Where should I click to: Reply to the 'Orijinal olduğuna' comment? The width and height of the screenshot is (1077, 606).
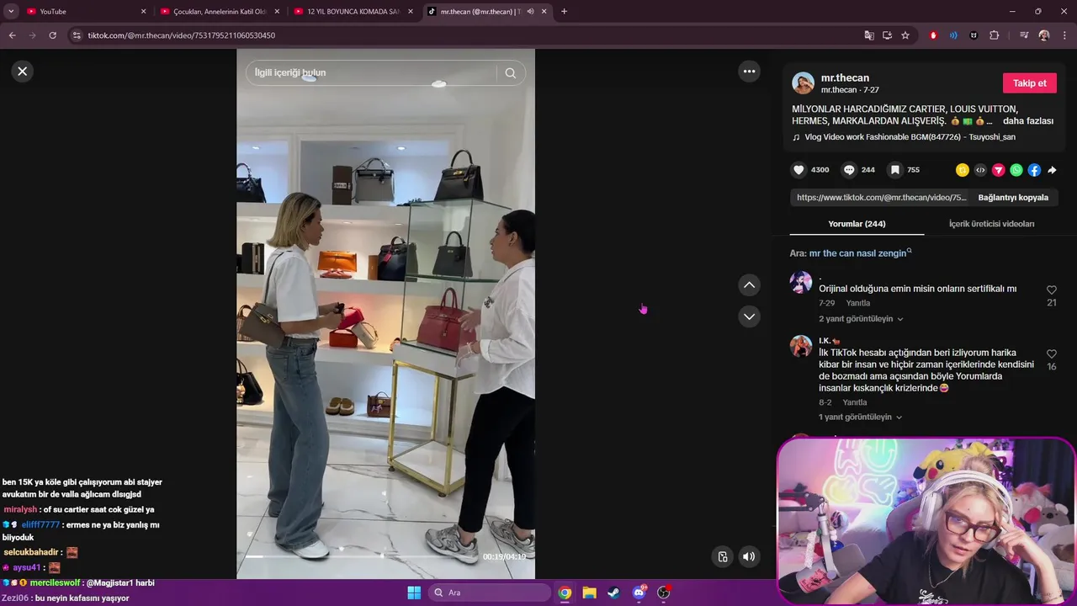[858, 303]
